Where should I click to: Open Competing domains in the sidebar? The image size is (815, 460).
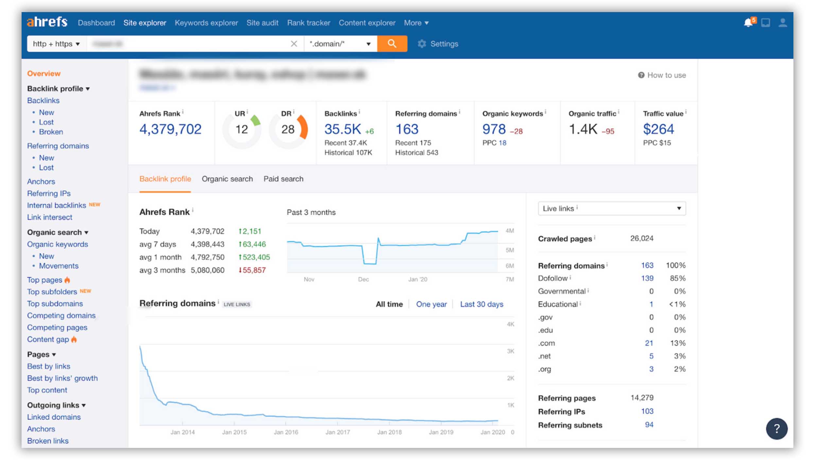tap(61, 316)
